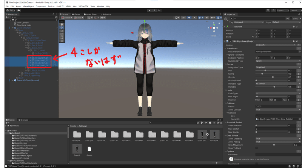
Task: Open scene camera settings icon
Action: [x=213, y=18]
